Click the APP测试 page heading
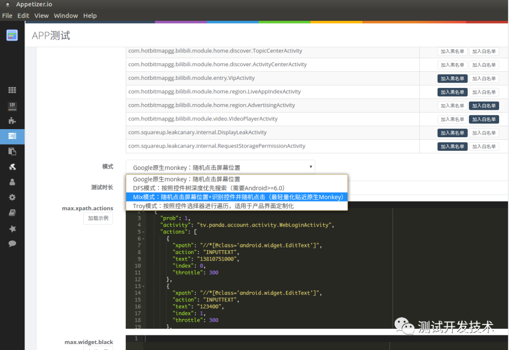Image resolution: width=511 pixels, height=350 pixels. click(x=51, y=35)
